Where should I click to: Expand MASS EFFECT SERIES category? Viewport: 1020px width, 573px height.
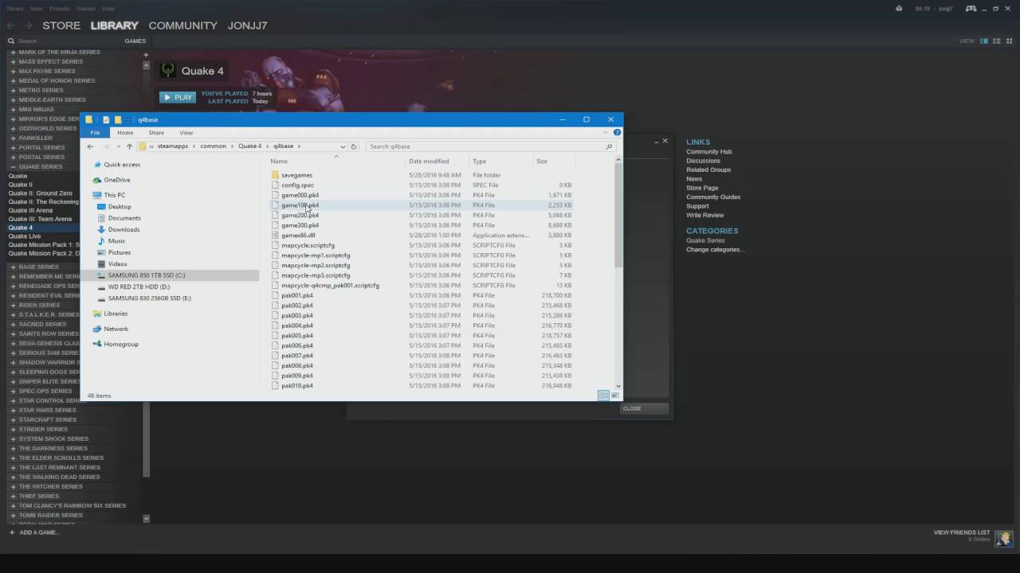(13, 61)
